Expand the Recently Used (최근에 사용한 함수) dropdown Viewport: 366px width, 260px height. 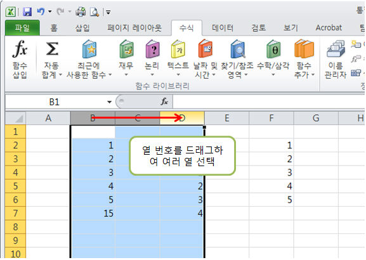[x=110, y=75]
